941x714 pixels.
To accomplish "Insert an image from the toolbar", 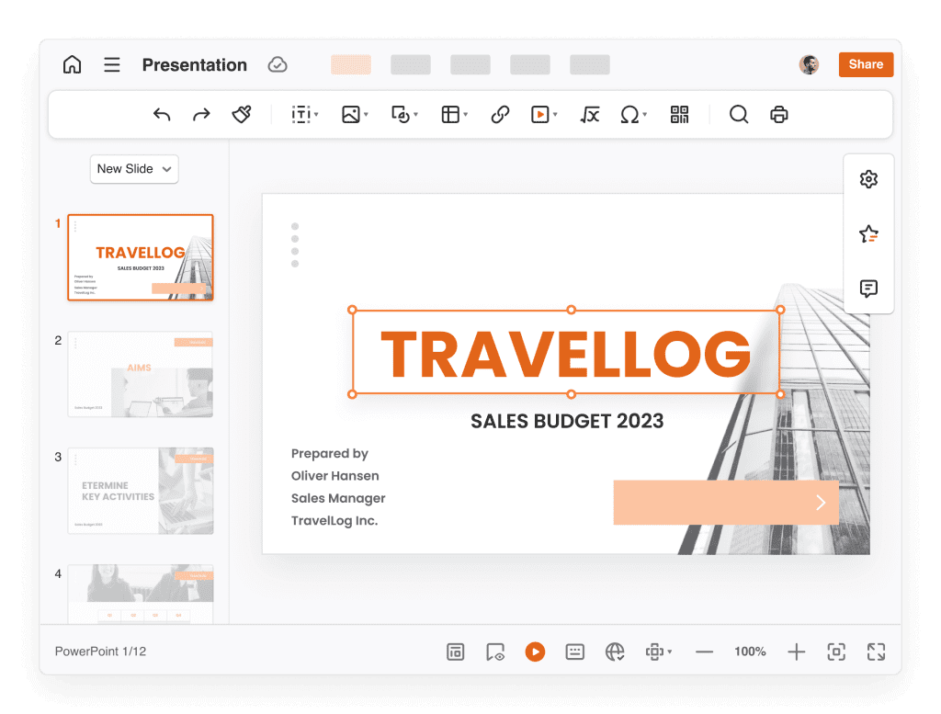I will coord(351,114).
